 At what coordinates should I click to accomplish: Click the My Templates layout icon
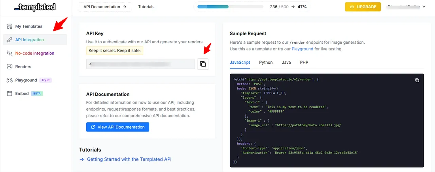coord(10,26)
